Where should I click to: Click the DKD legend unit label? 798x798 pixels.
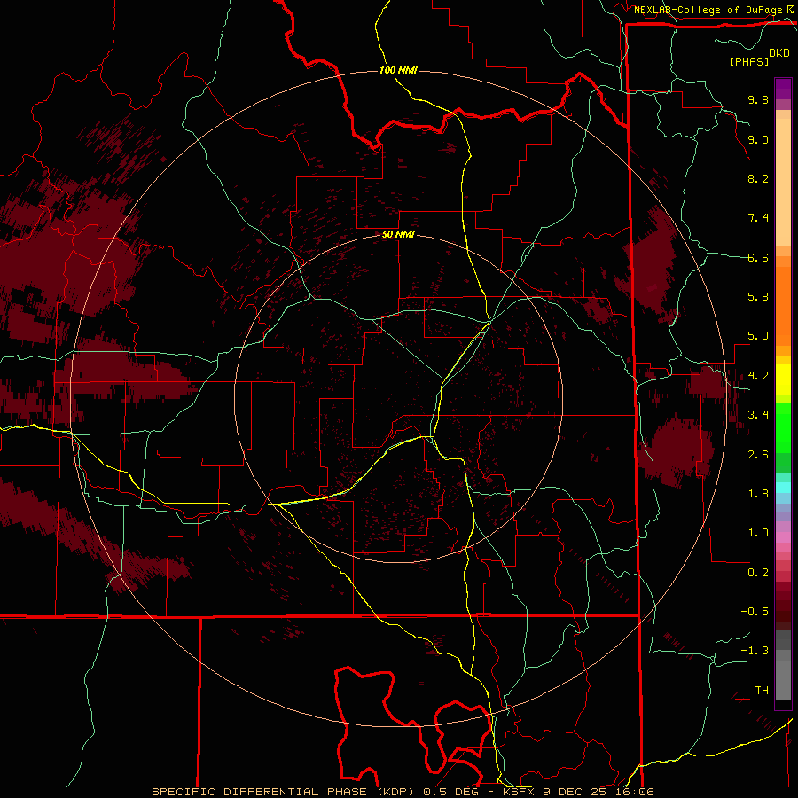pyautogui.click(x=779, y=53)
